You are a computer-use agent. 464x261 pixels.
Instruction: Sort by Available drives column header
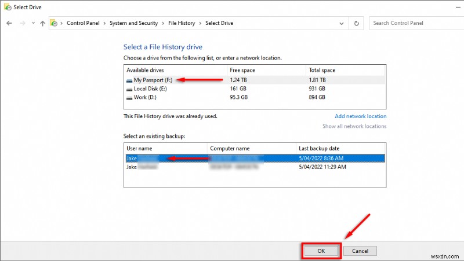176,70
